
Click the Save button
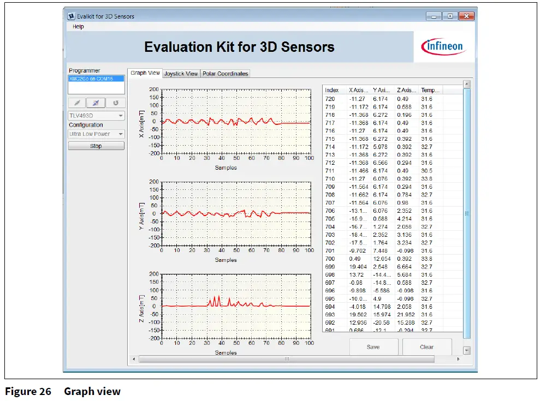click(x=373, y=347)
